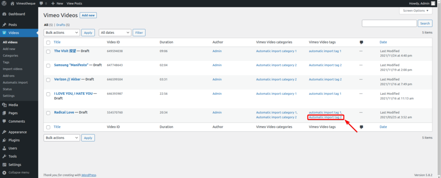The width and height of the screenshot is (441, 178).
Task: Open Automatic import category 2 in Verizon row
Action: pyautogui.click(x=276, y=79)
